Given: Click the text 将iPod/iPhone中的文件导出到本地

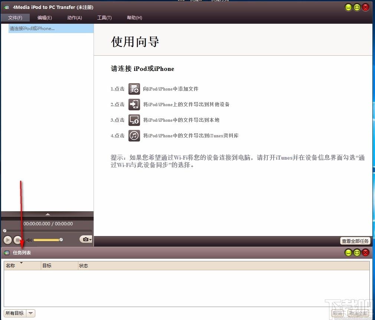Looking at the screenshot, I should [x=181, y=120].
